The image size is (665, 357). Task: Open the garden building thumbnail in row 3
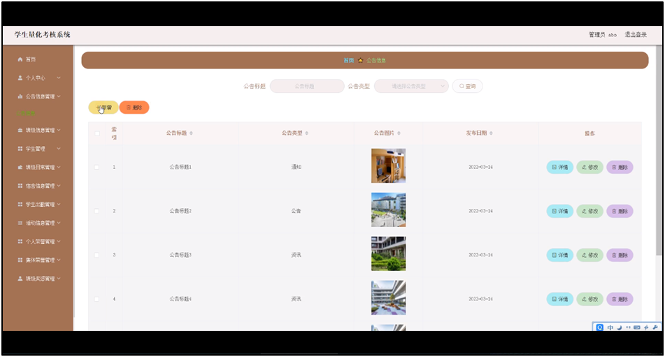click(389, 254)
